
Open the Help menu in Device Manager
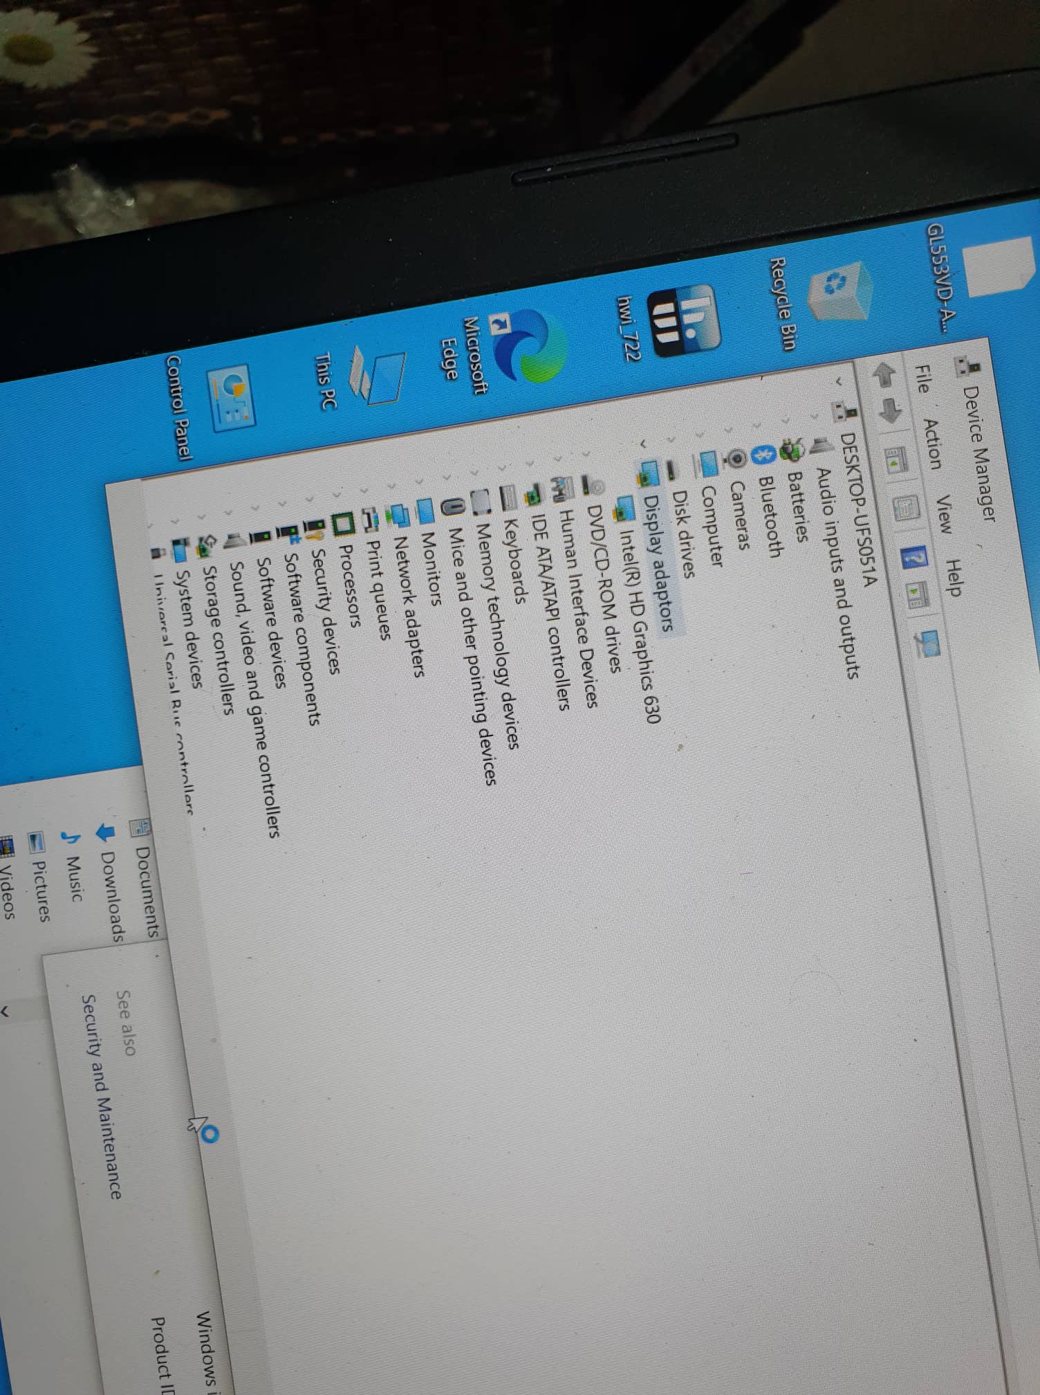point(954,578)
